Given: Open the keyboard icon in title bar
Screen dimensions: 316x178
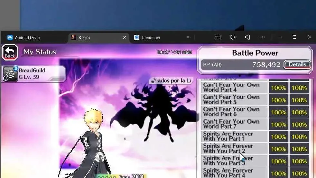Looking at the screenshot, I should pos(218,37).
